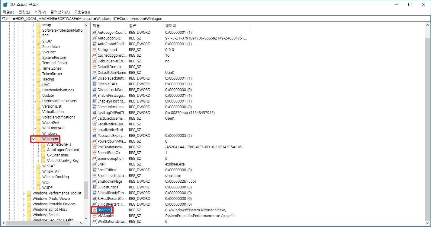Click the DisableCAD DWORD icon
The width and height of the screenshot is (431, 227).
coord(95,84)
